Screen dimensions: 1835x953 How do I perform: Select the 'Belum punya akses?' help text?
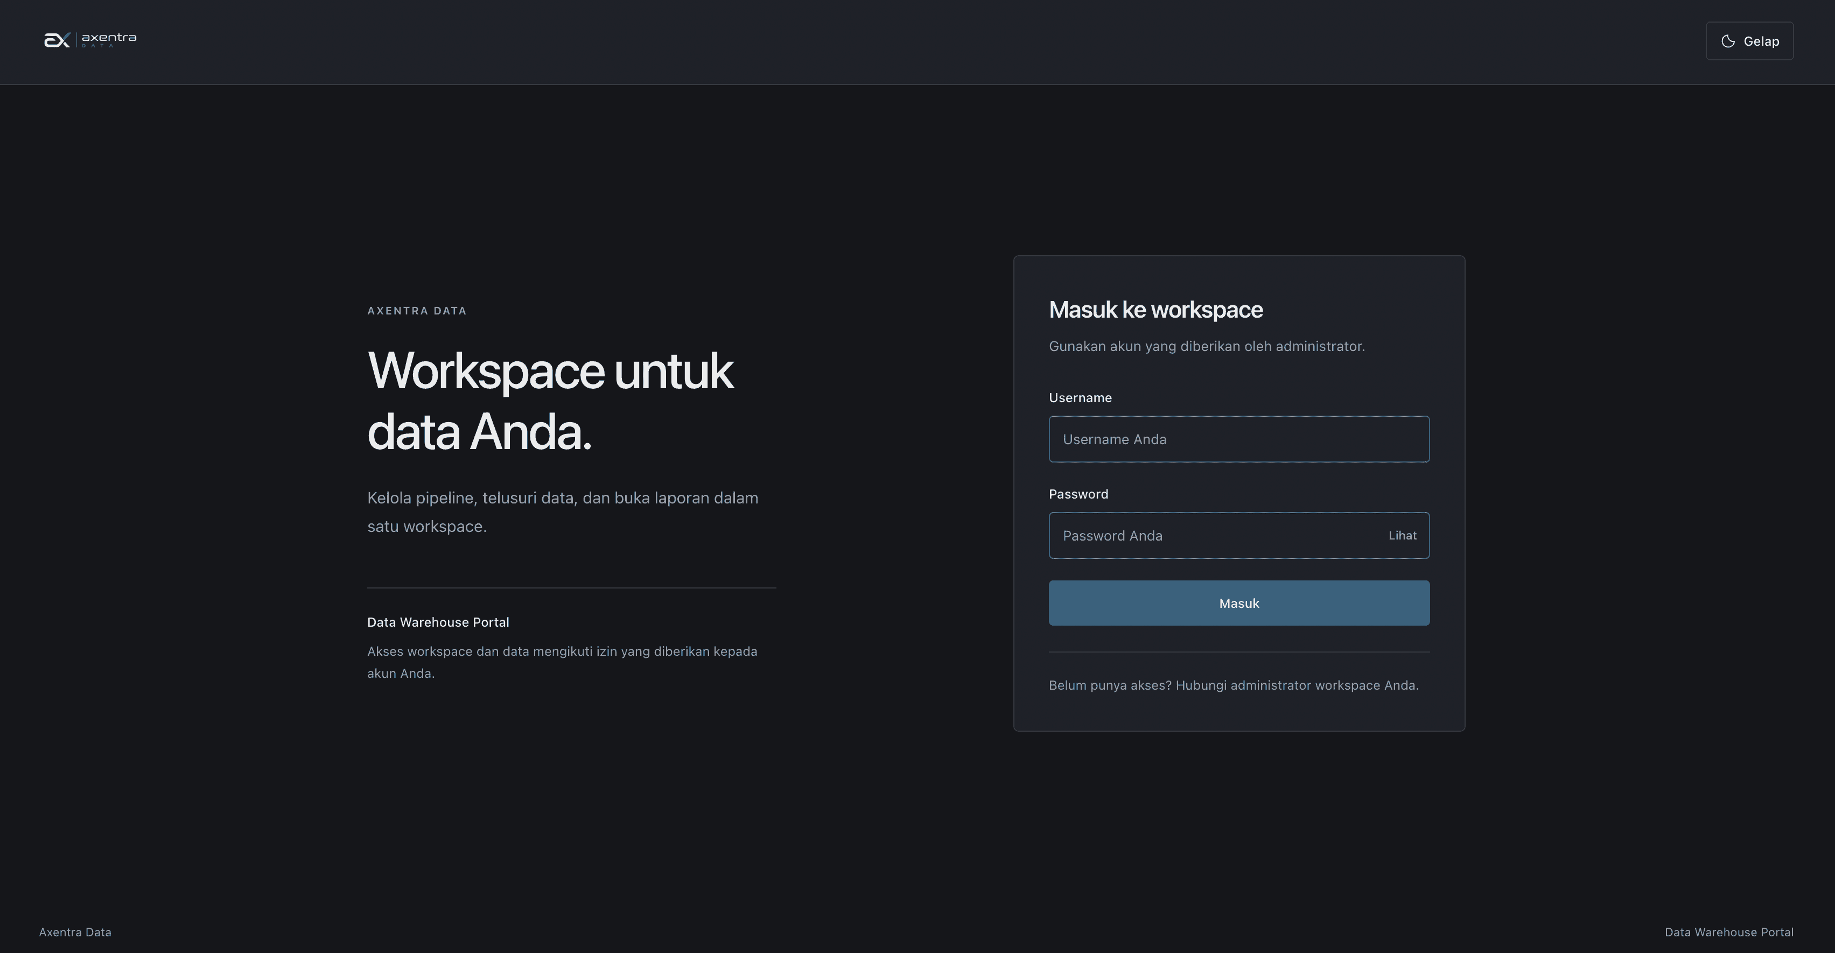(x=1234, y=685)
